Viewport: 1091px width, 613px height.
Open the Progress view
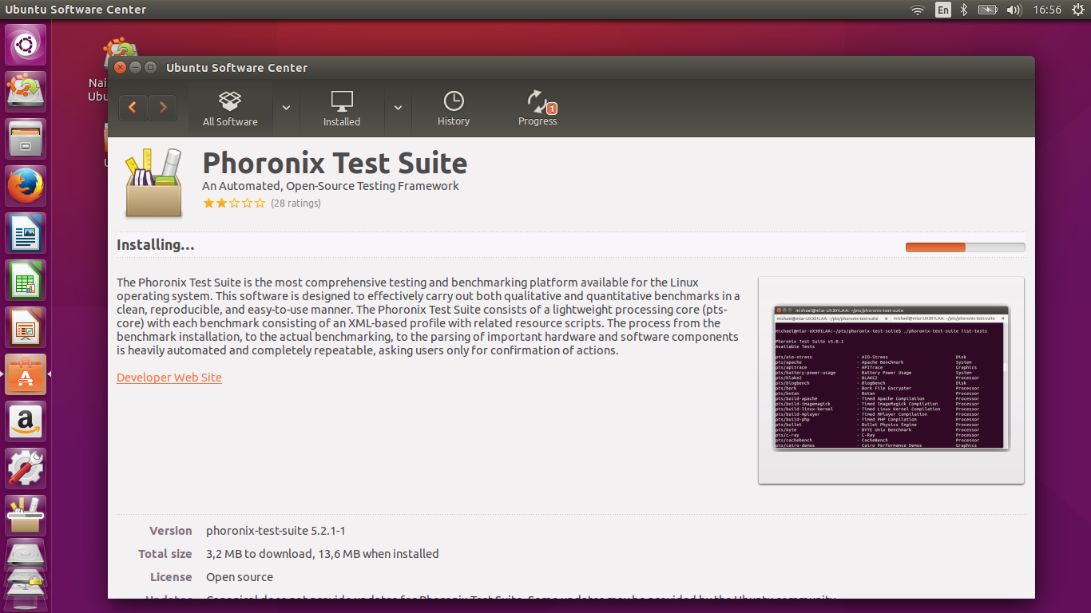[538, 109]
